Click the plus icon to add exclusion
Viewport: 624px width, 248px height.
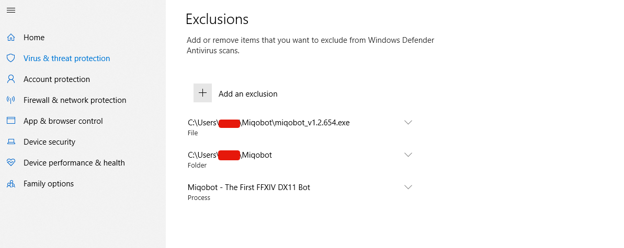coord(202,93)
